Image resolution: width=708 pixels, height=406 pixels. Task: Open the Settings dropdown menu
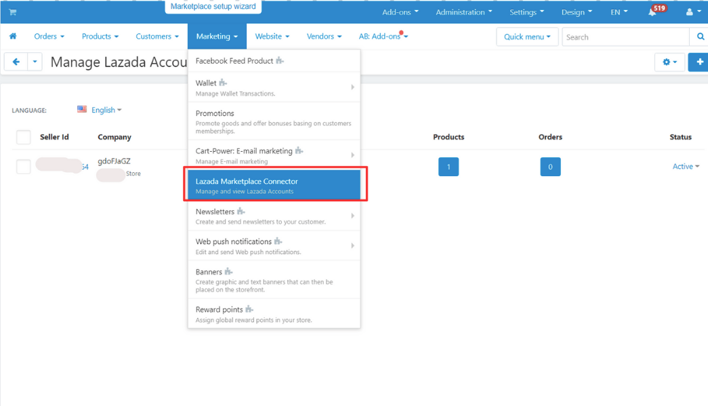tap(526, 12)
